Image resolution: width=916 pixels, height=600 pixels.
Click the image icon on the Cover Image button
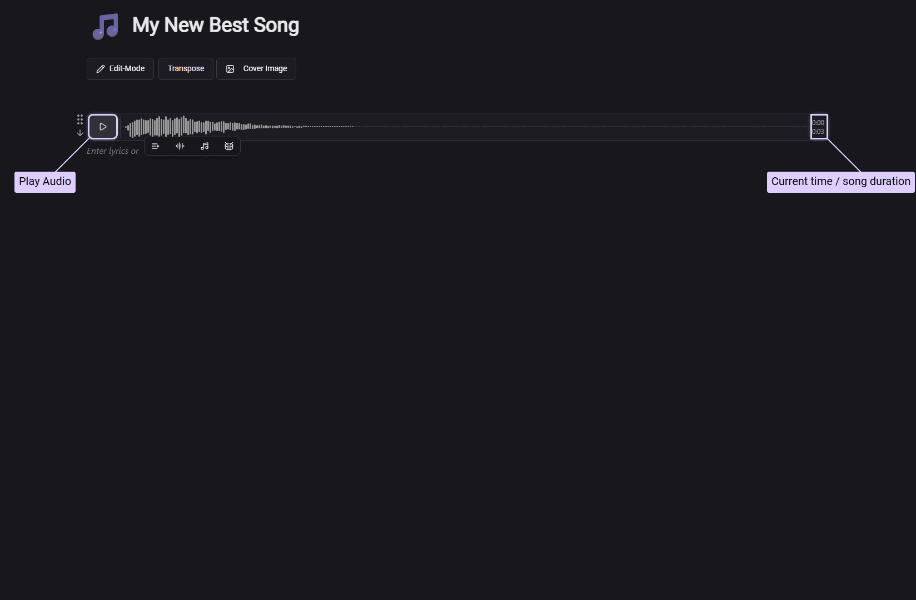(x=230, y=68)
